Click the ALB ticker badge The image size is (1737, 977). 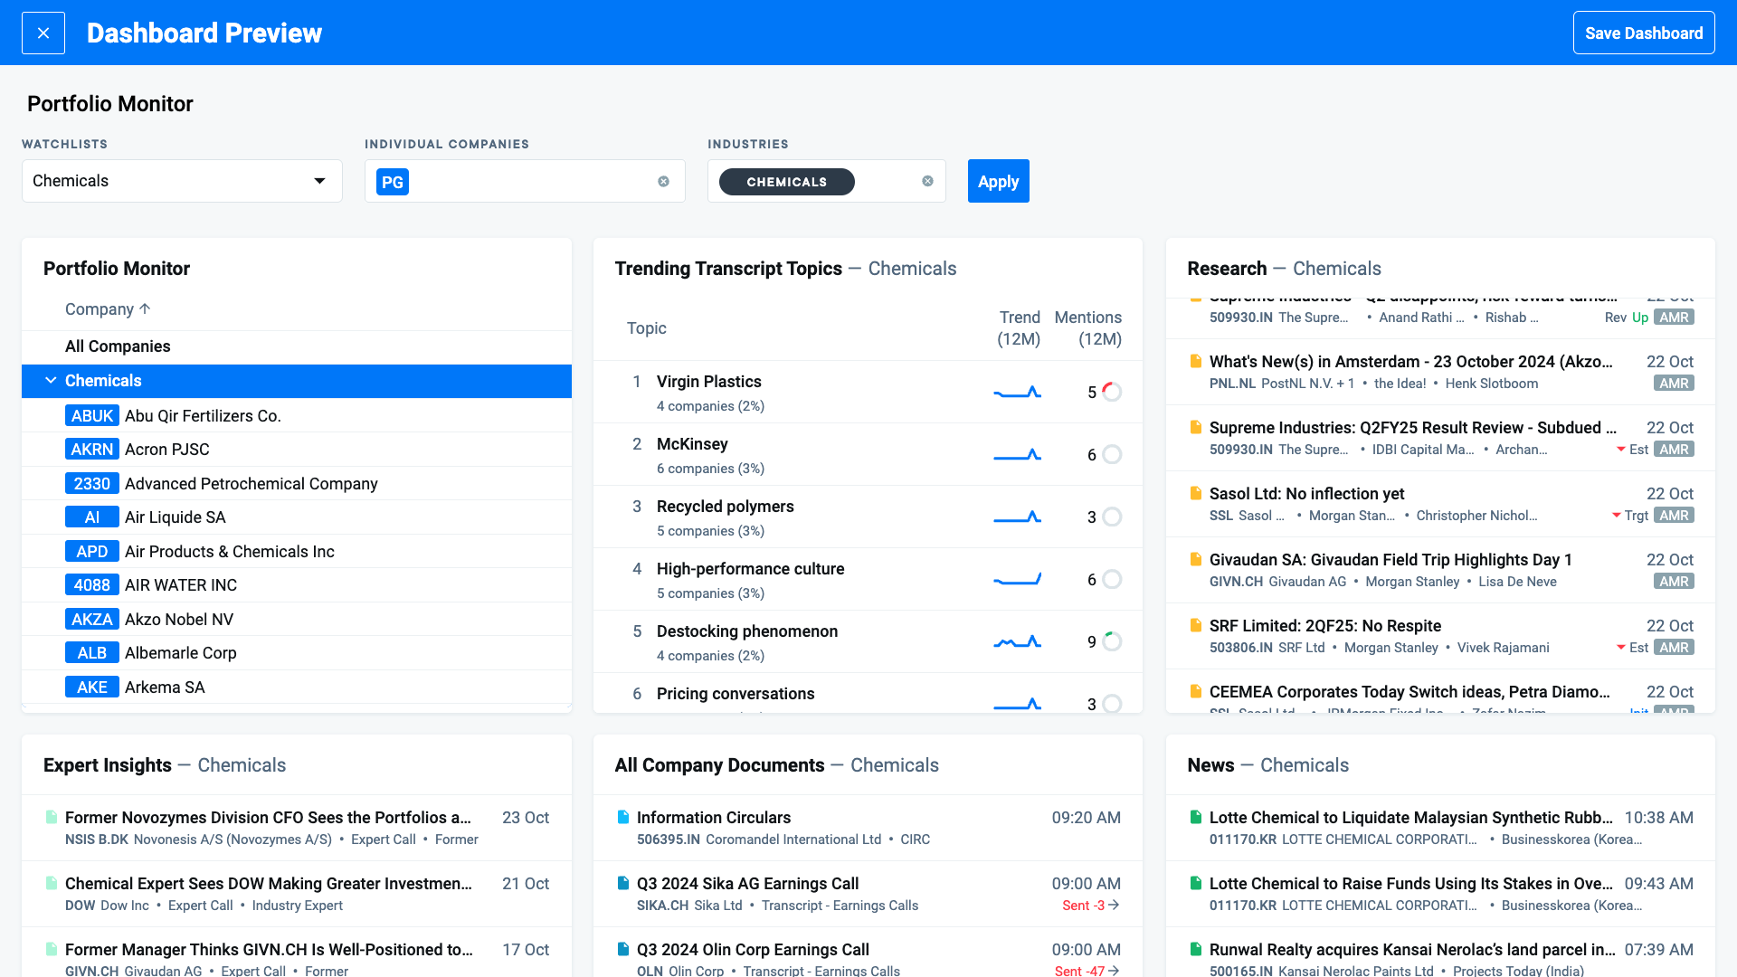[x=92, y=653]
